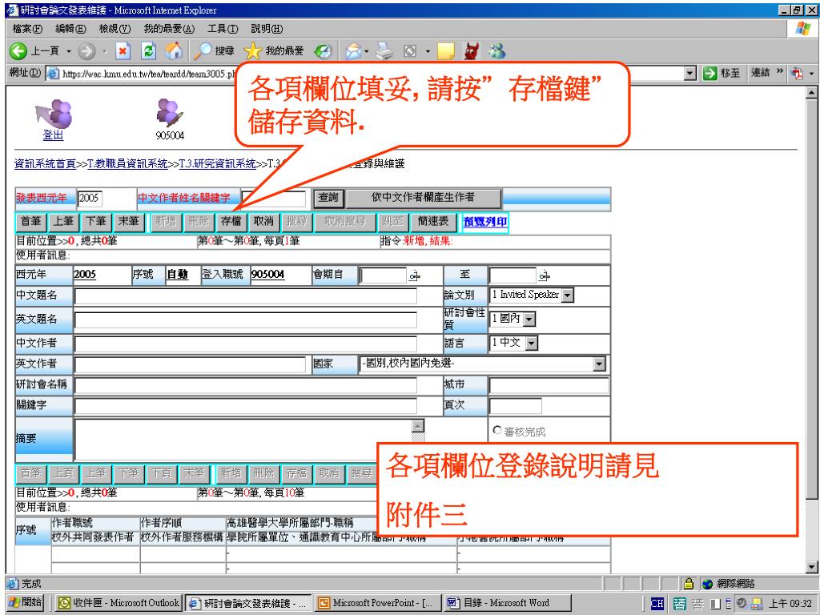This screenshot has height=615, width=820.
Task: Click the 中文題名 input field
Action: [x=246, y=296]
